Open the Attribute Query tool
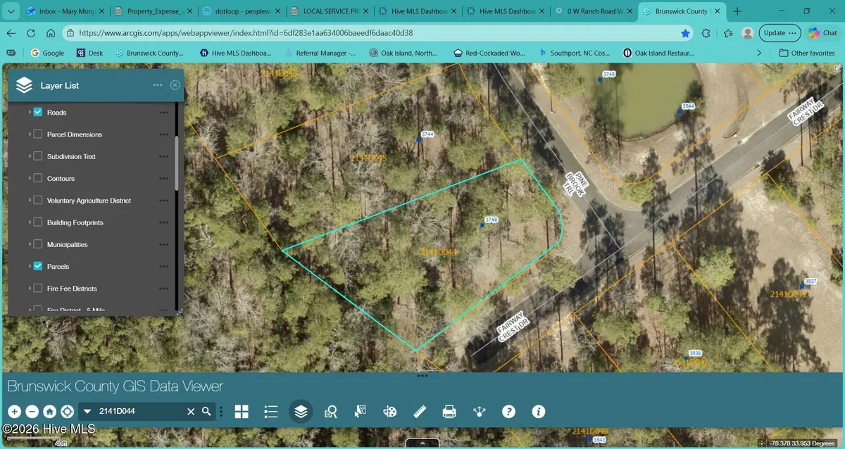This screenshot has height=449, width=845. (330, 411)
